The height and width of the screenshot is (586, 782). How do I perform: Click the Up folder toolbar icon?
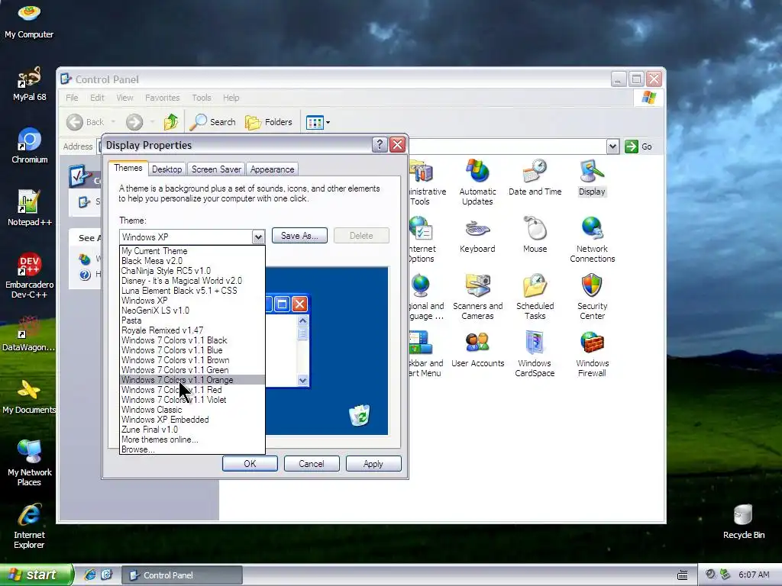pos(171,121)
